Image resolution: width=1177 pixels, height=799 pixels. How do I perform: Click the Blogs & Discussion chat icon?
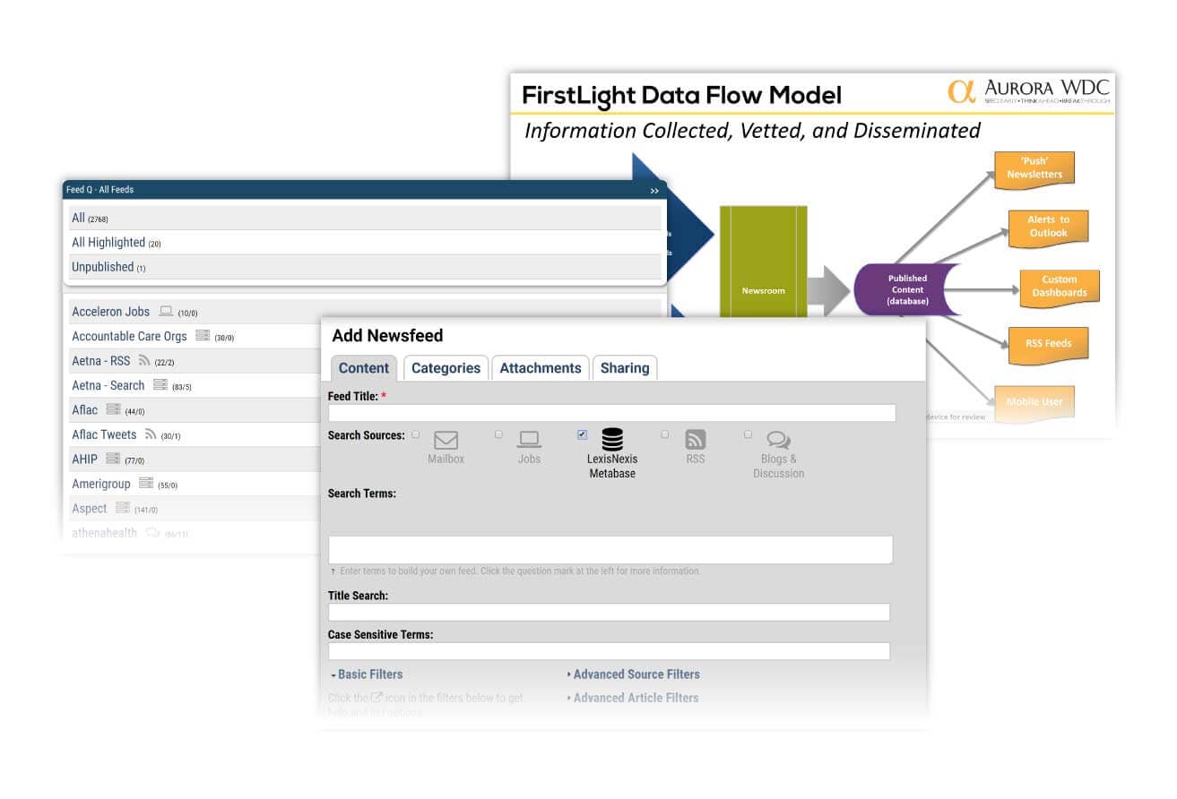pos(778,441)
